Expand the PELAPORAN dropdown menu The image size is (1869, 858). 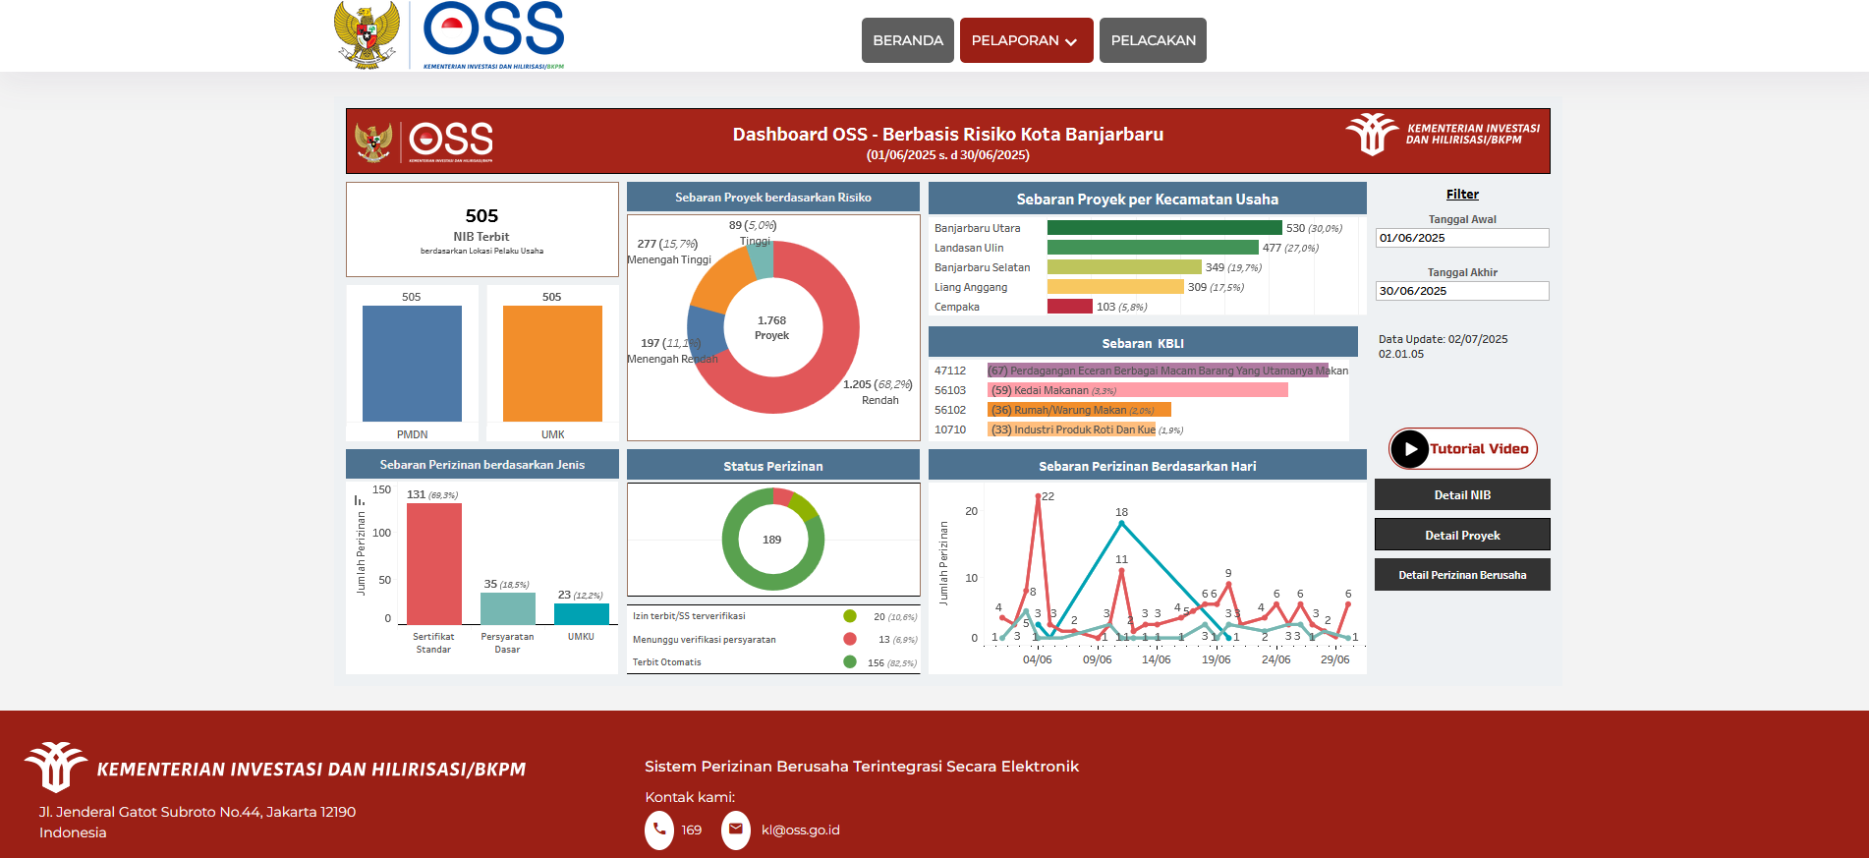coord(1026,40)
